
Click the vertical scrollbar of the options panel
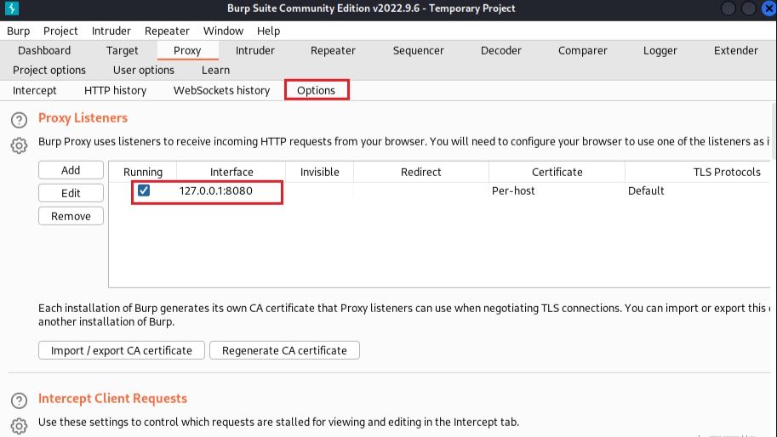[x=774, y=131]
